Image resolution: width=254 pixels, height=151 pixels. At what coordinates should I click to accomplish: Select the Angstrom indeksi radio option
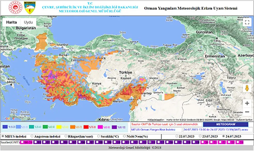tap(32, 136)
